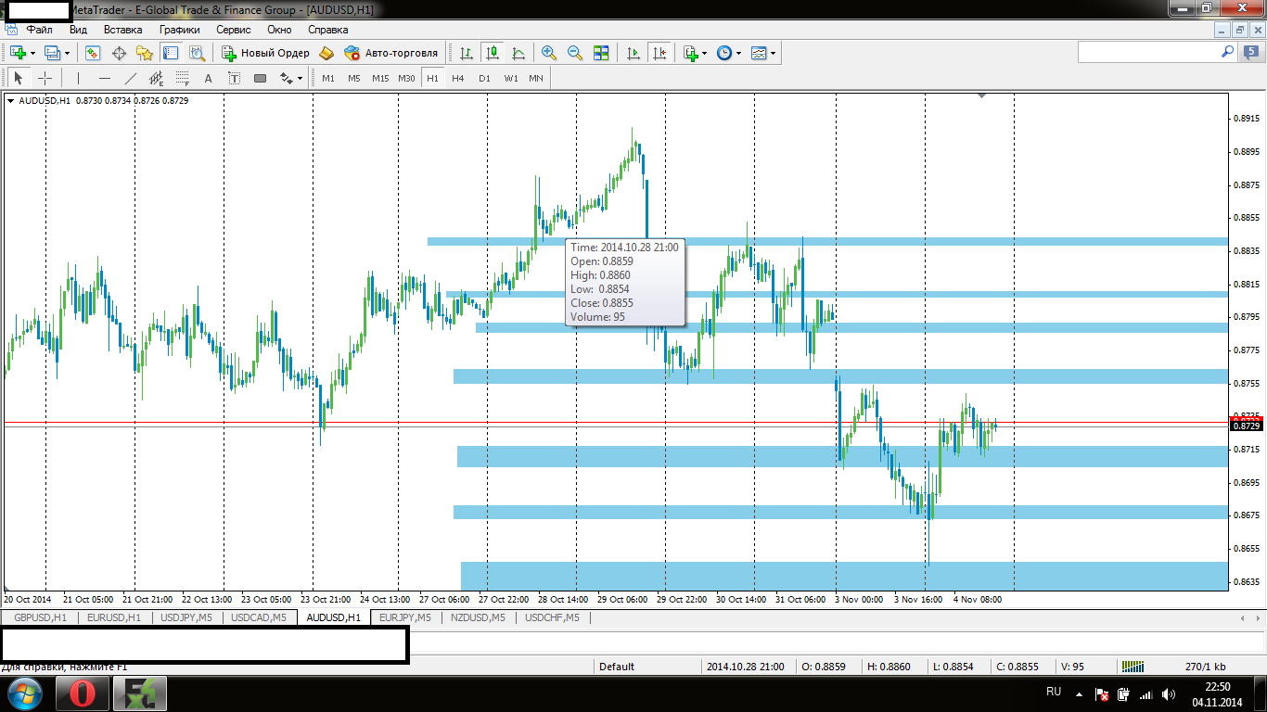
Task: Open the profiles icon
Action: pyautogui.click(x=52, y=53)
